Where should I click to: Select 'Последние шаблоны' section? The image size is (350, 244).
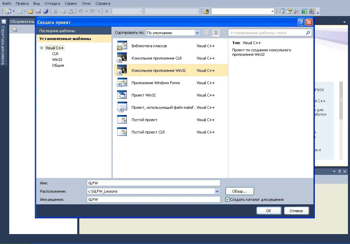tap(74, 31)
